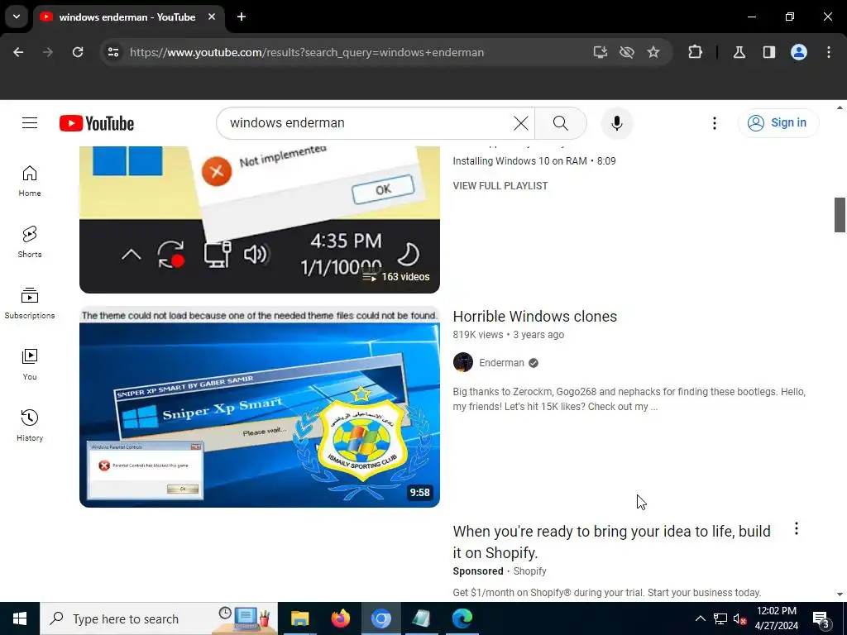Click the browser forward arrow
The height and width of the screenshot is (635, 847).
[x=48, y=52]
